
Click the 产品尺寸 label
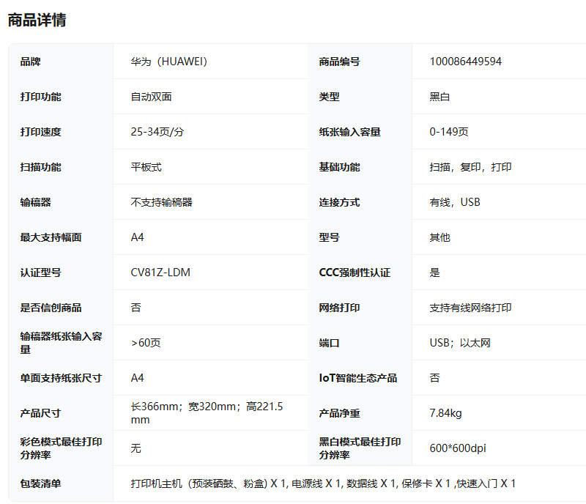(x=40, y=412)
